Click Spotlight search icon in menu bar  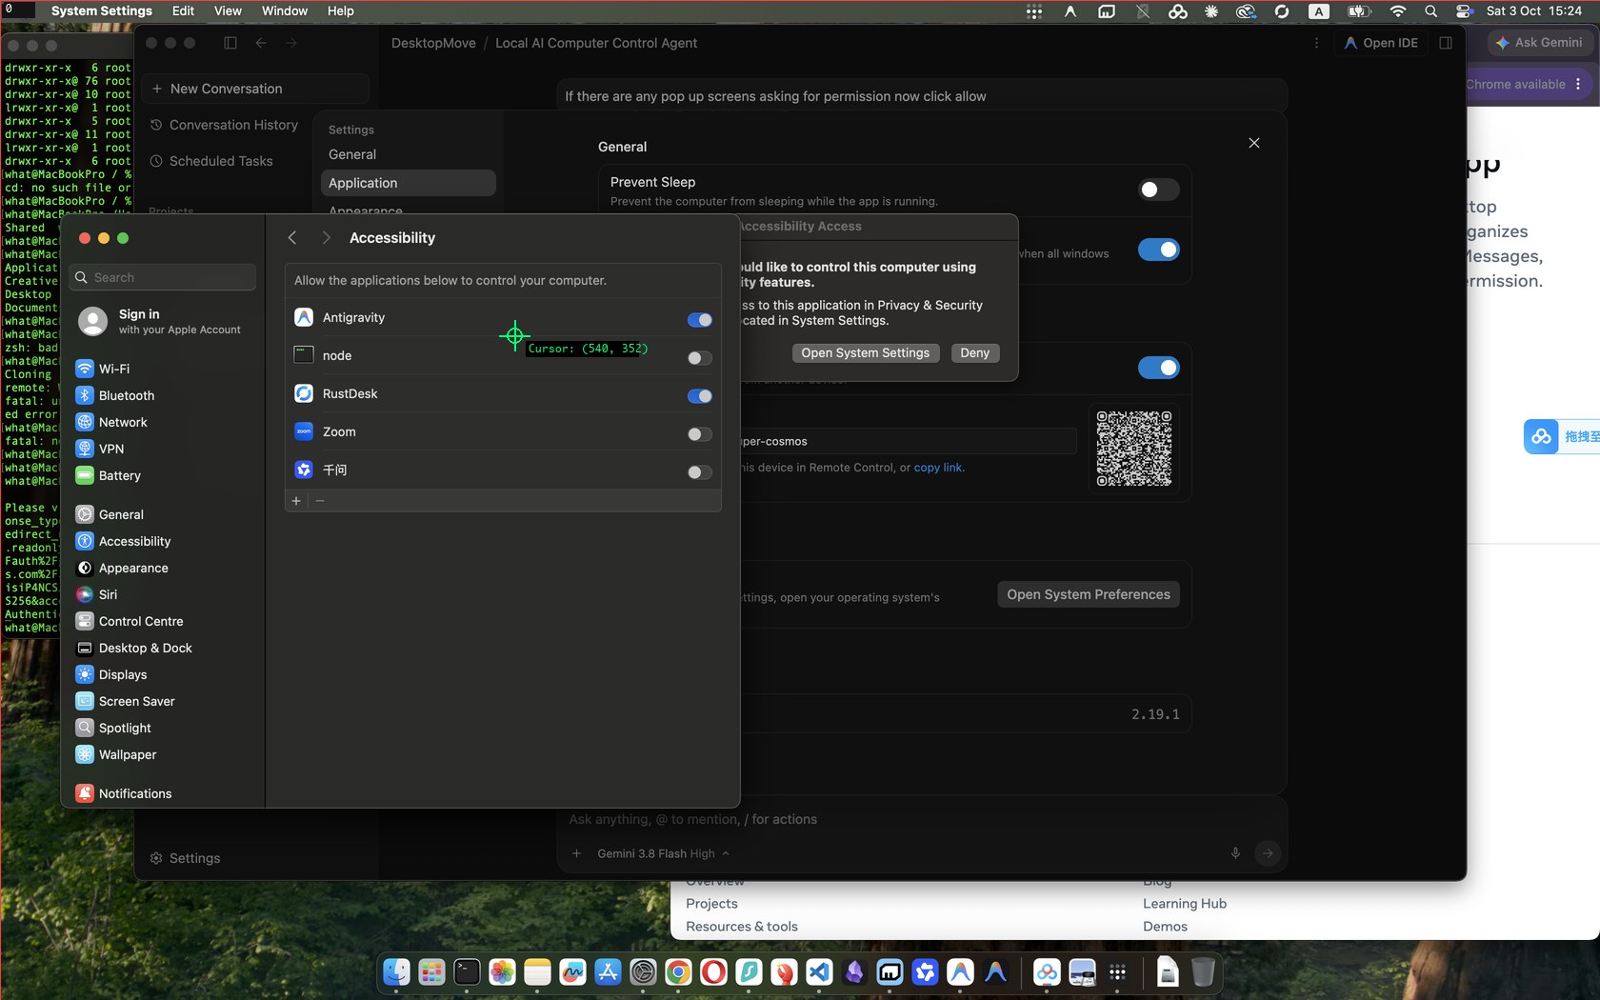coord(1430,10)
